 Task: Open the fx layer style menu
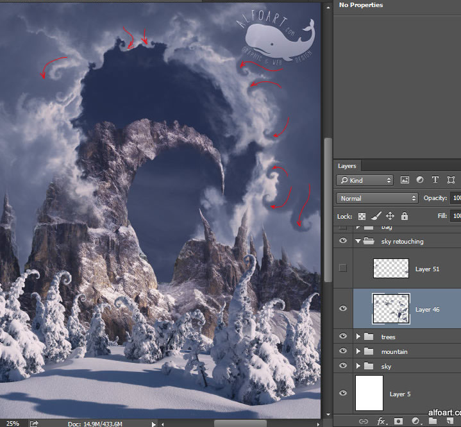[x=381, y=421]
